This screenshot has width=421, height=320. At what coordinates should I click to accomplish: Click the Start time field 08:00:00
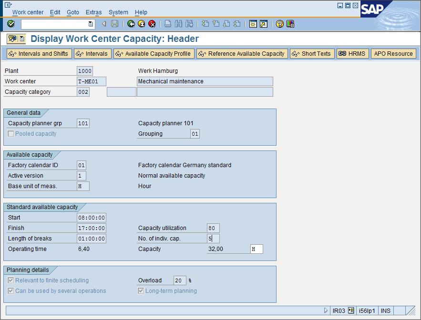tap(91, 218)
